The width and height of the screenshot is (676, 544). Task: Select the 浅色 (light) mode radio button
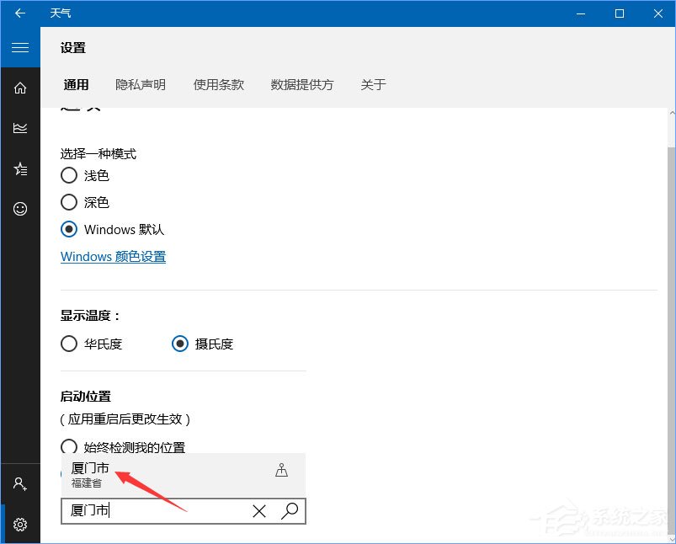pos(68,175)
